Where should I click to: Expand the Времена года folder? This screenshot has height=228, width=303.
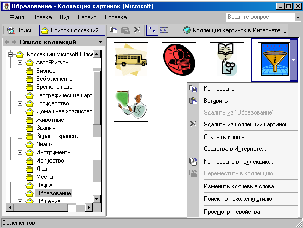(20, 87)
